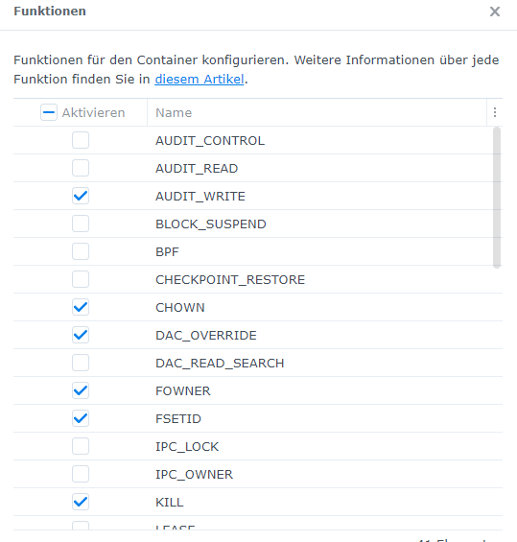
Task: Uncheck the KILL capability checkbox
Action: pos(81,502)
